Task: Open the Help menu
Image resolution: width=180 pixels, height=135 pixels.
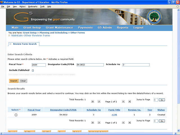Action: point(49,6)
